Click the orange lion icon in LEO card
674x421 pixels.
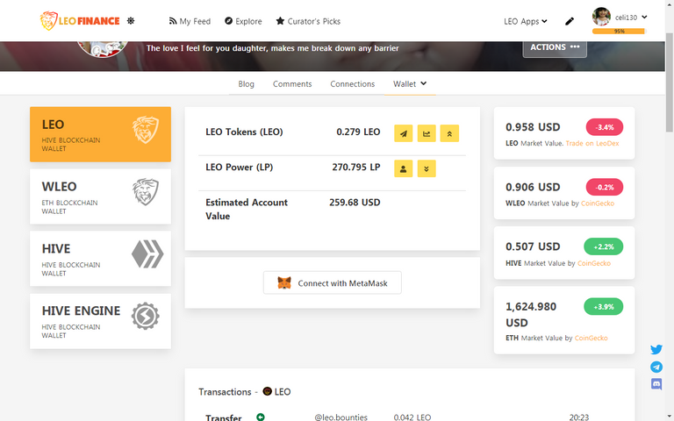click(x=146, y=129)
